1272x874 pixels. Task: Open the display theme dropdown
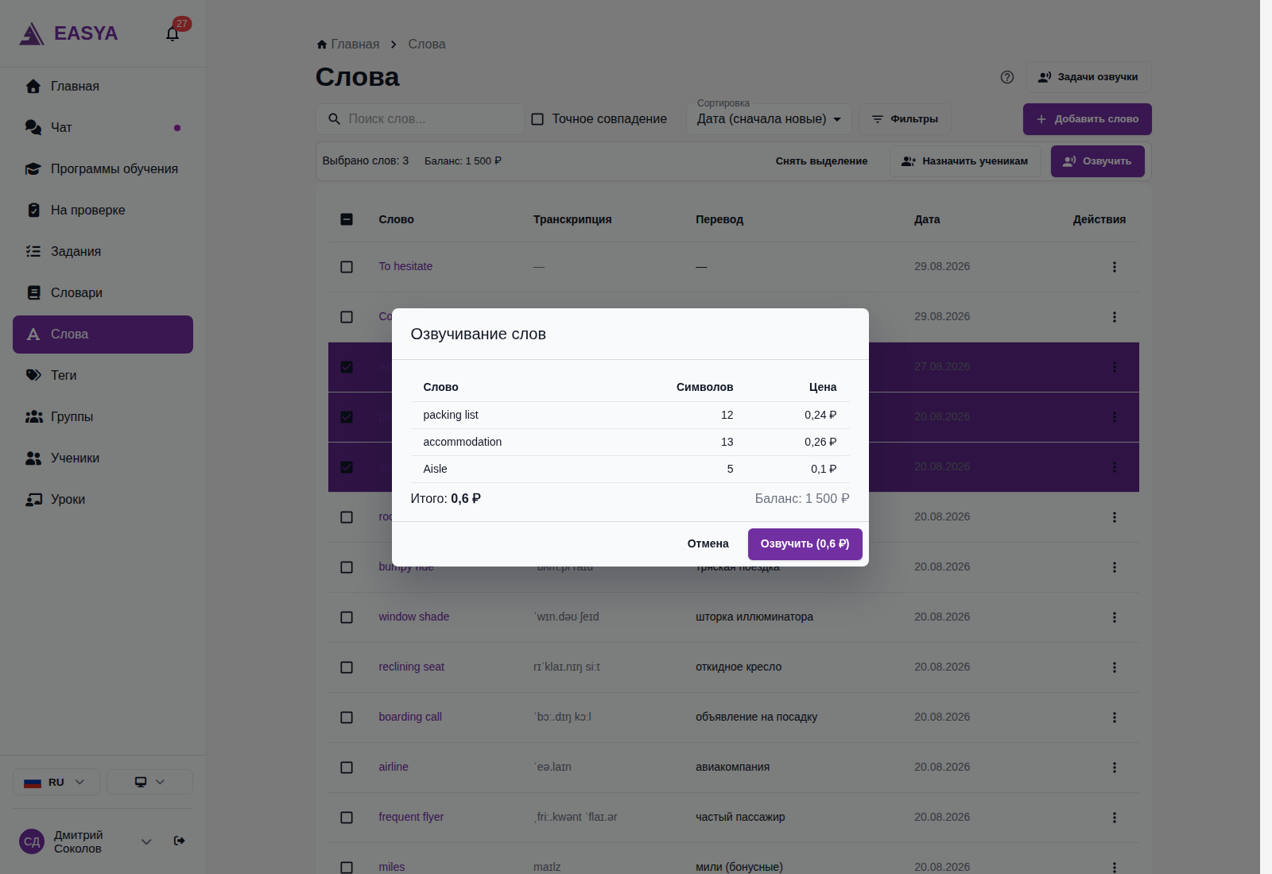[149, 782]
